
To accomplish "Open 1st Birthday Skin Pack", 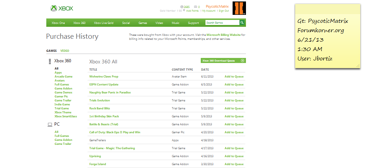I will 104,116.
